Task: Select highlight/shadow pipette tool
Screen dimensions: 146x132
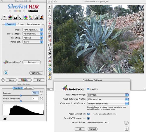Action: [36, 17]
